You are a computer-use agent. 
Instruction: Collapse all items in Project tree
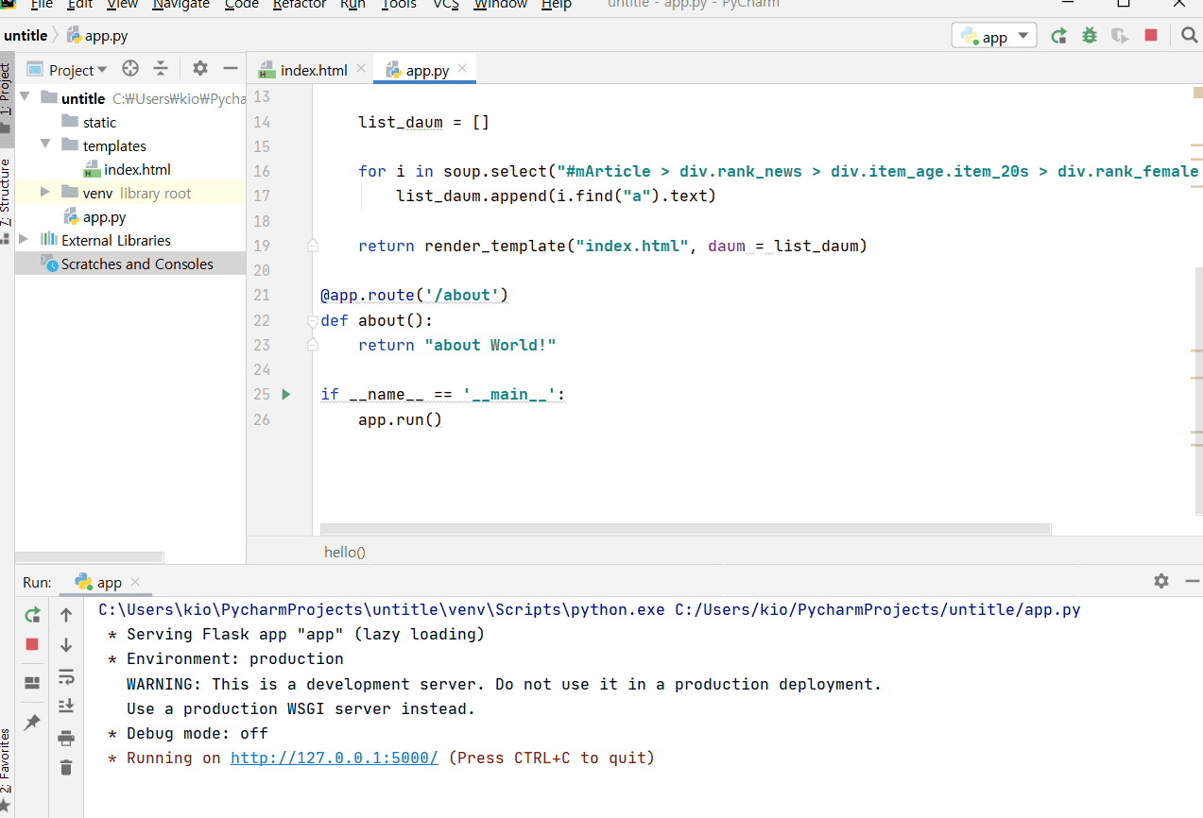[161, 69]
